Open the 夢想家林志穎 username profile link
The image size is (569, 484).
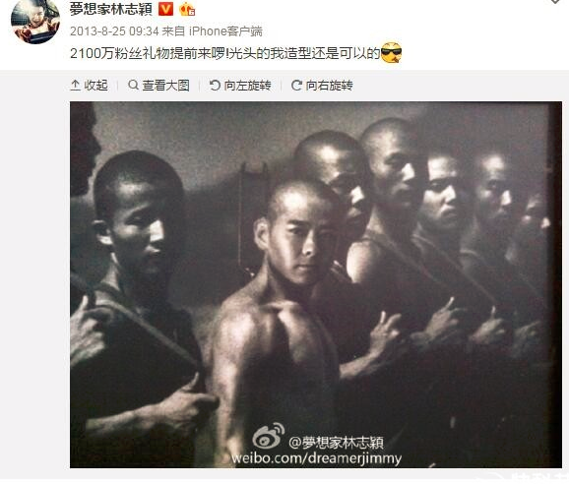click(110, 9)
